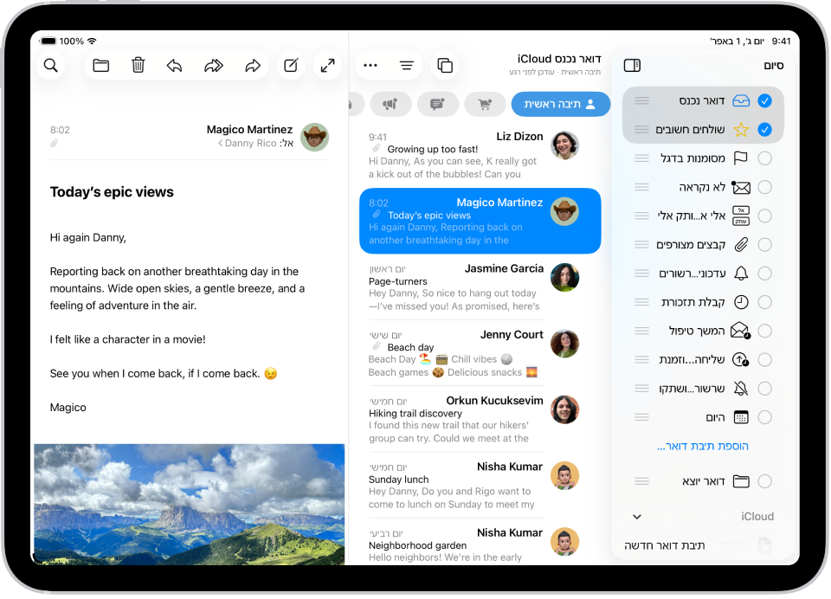Move message with the folder icon
Screen dimensions: 831x599
pyautogui.click(x=100, y=66)
